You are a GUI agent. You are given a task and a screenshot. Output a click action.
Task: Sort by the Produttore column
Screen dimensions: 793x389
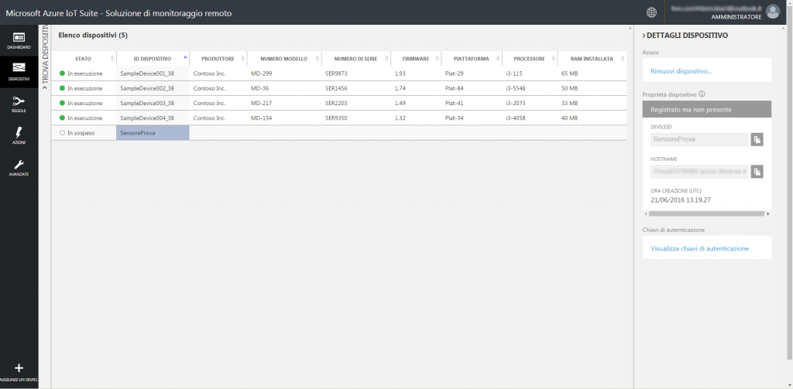(x=218, y=59)
